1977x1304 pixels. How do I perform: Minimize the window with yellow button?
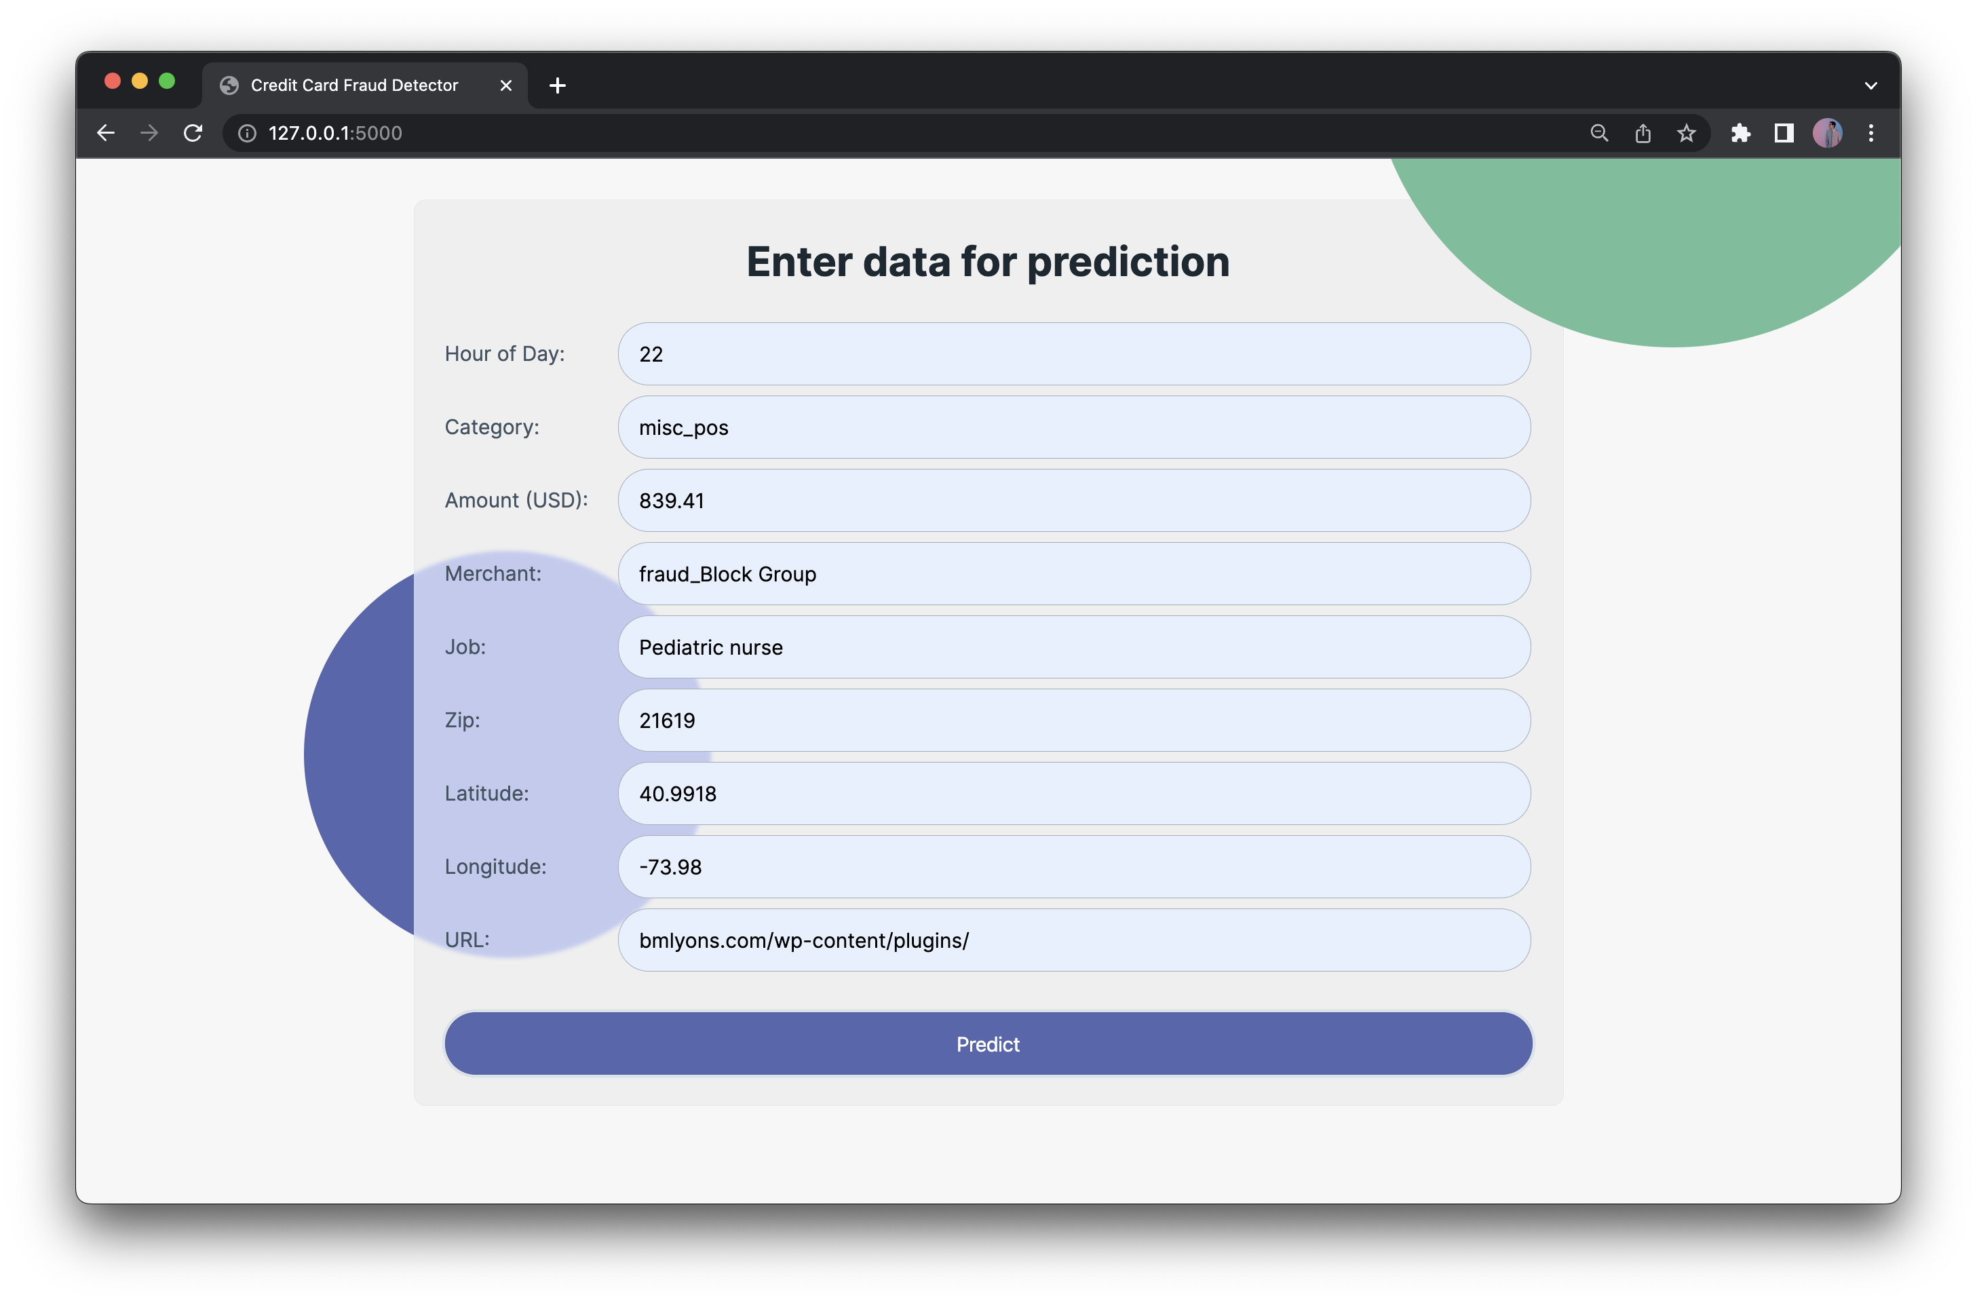point(140,81)
